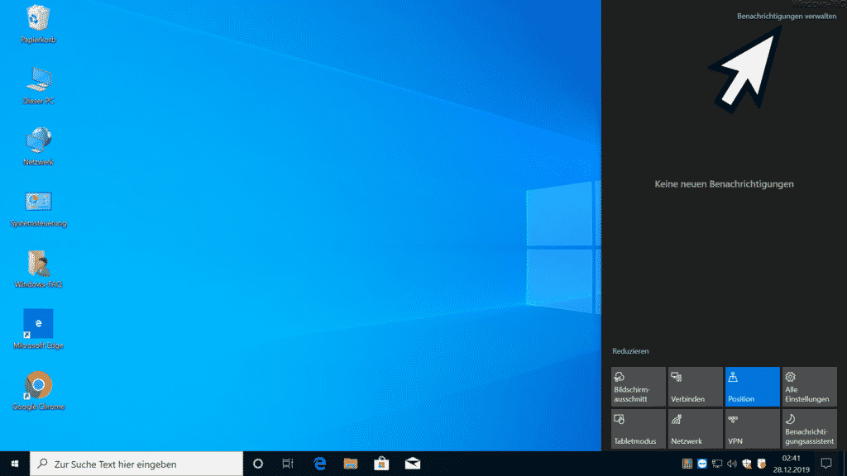Click the orange grid tray icon

point(687,464)
